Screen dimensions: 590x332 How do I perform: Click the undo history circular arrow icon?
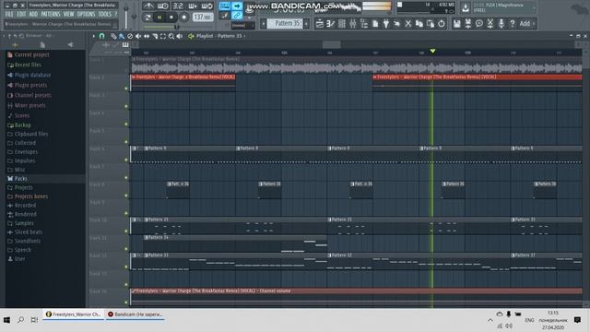click(442, 24)
